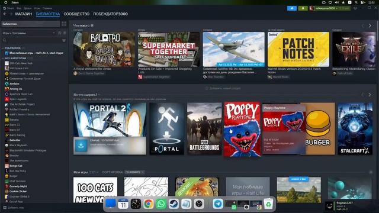Open the PUBG Battlegrounds cover
Viewport: 379px width, 213px height.
coord(204,129)
